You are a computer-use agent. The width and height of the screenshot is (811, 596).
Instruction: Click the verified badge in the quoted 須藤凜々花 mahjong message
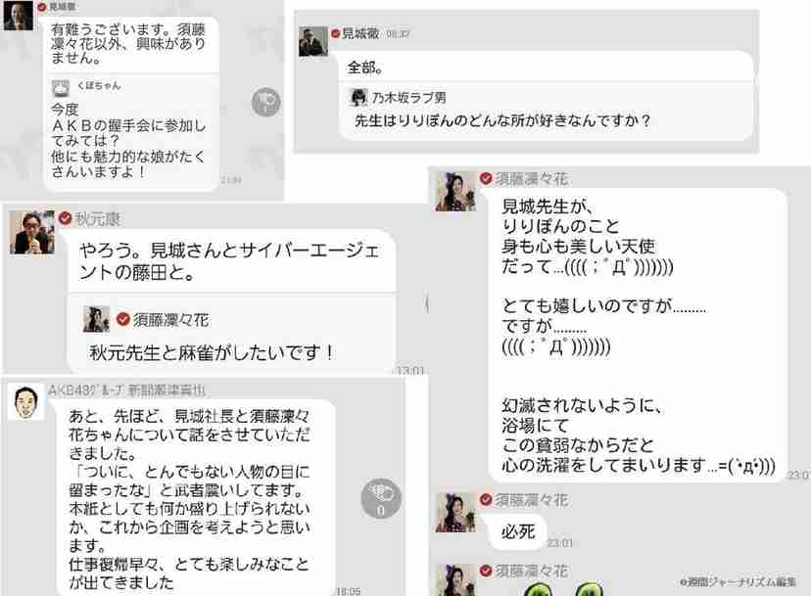pos(123,319)
